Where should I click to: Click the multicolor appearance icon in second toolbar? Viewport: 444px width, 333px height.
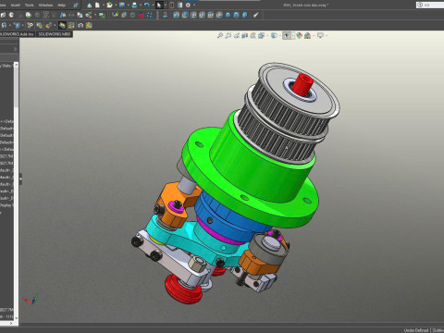click(115, 15)
